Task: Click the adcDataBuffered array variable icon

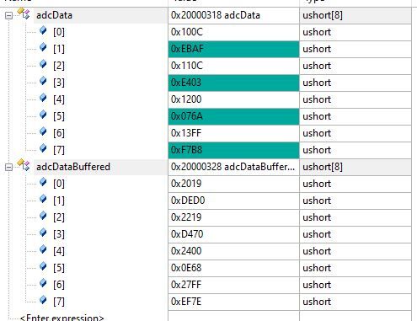Action: coord(24,165)
